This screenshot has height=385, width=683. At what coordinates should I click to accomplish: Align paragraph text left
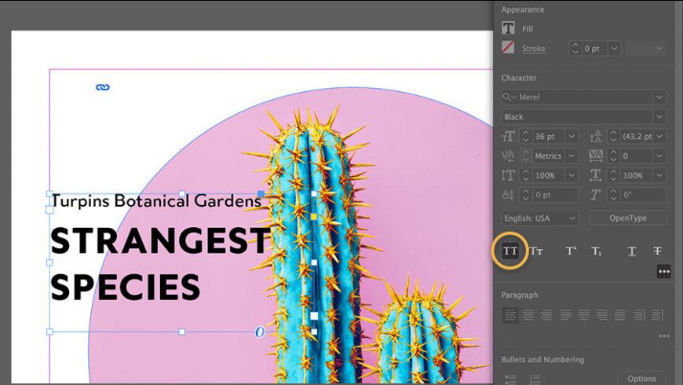[x=510, y=315]
